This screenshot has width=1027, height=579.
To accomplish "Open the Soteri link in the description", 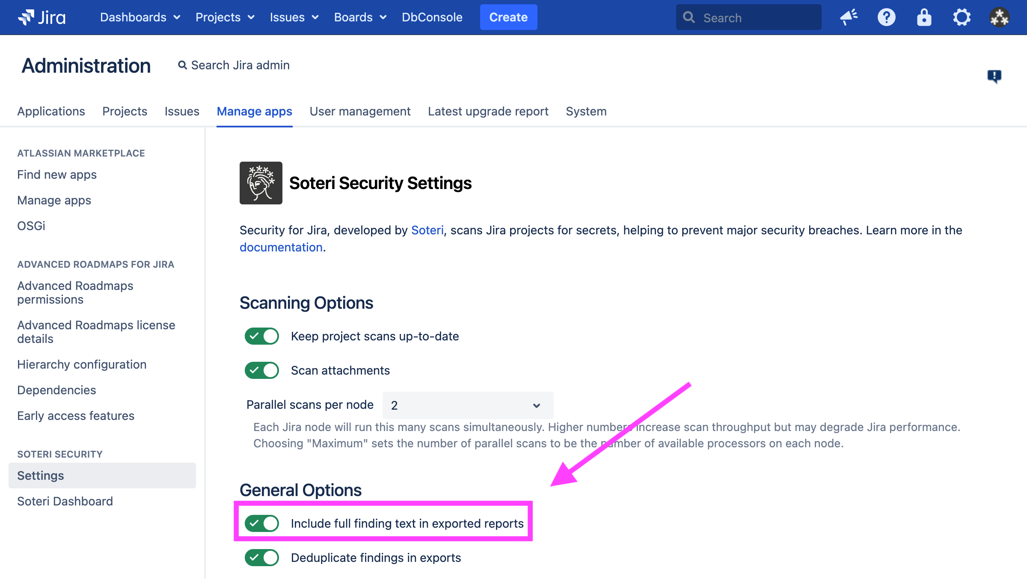I will [x=427, y=230].
